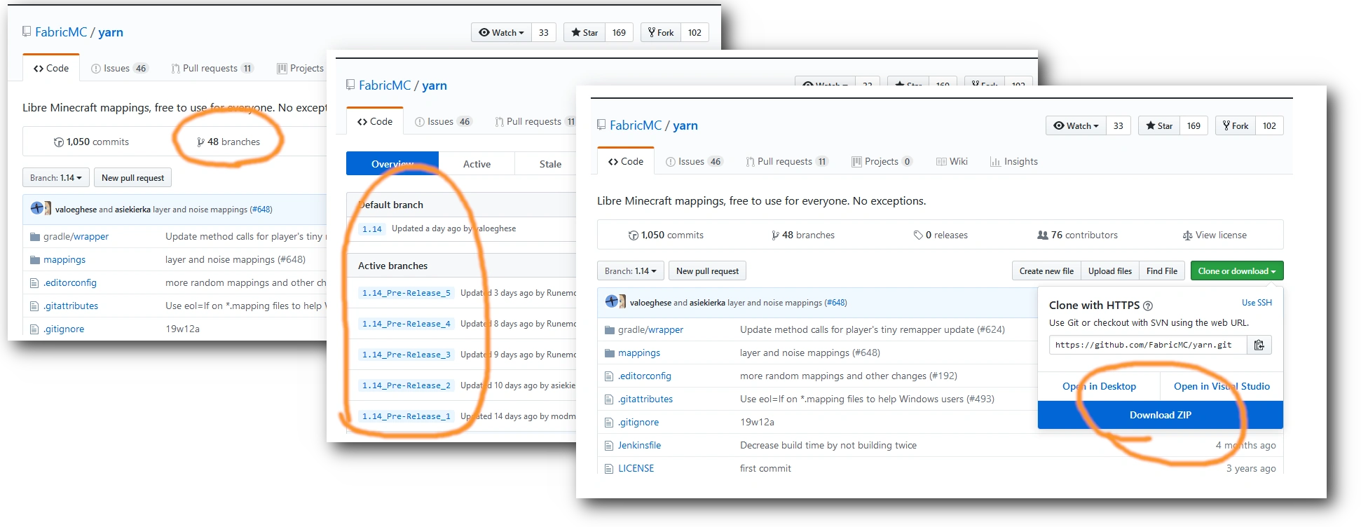Star the repository in the front window
The image size is (1361, 527).
coord(1158,126)
